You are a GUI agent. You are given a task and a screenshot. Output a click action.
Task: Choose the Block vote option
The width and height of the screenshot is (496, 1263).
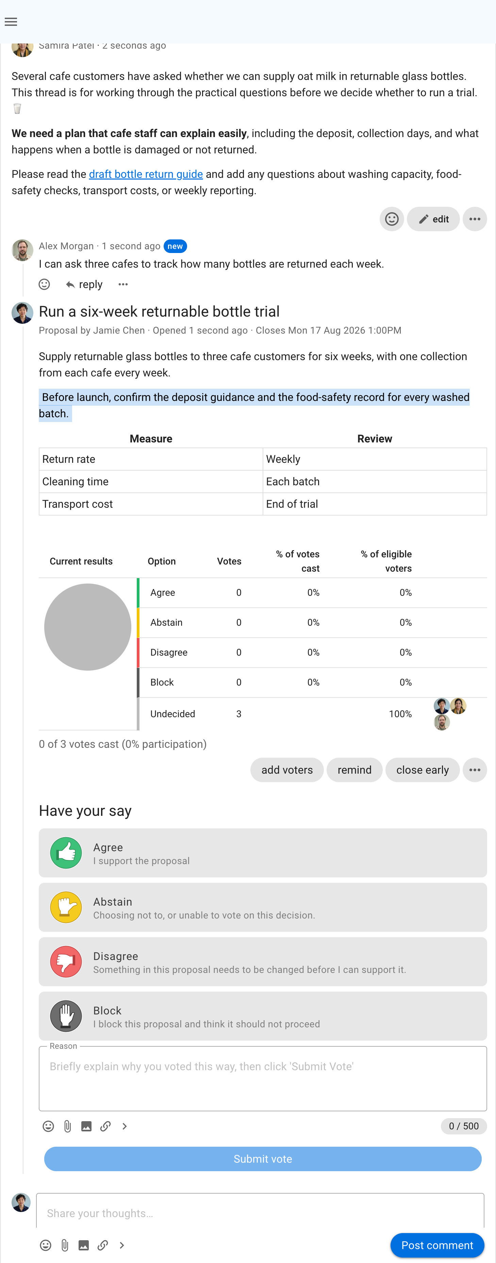[x=263, y=1016]
